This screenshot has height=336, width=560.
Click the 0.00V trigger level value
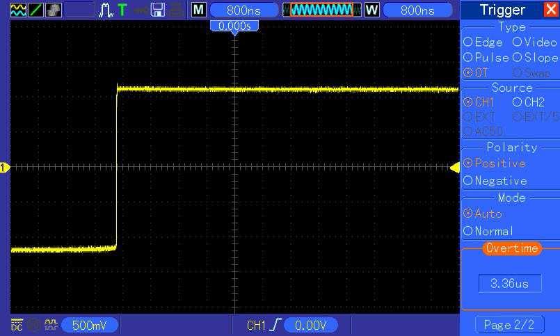pos(311,325)
